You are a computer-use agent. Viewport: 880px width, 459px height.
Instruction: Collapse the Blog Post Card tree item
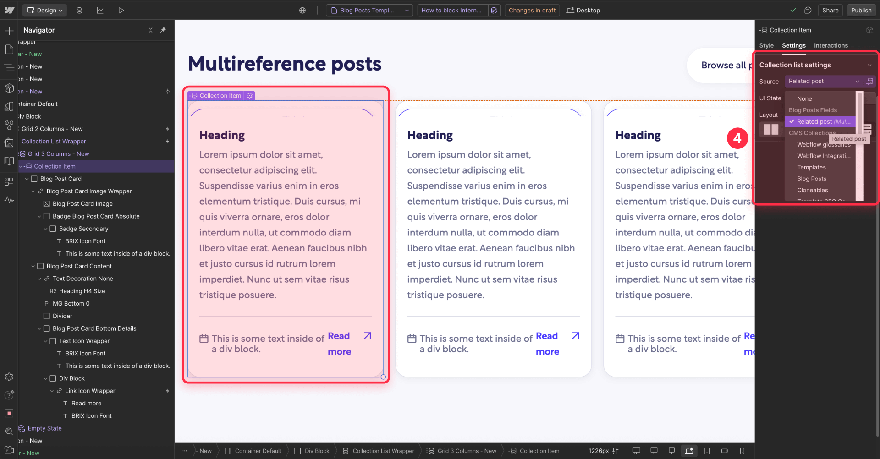27,179
